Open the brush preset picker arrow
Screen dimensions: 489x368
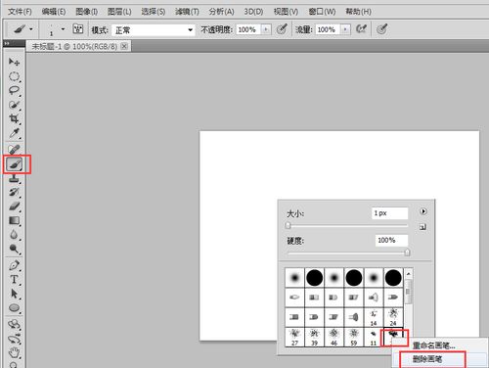click(63, 29)
